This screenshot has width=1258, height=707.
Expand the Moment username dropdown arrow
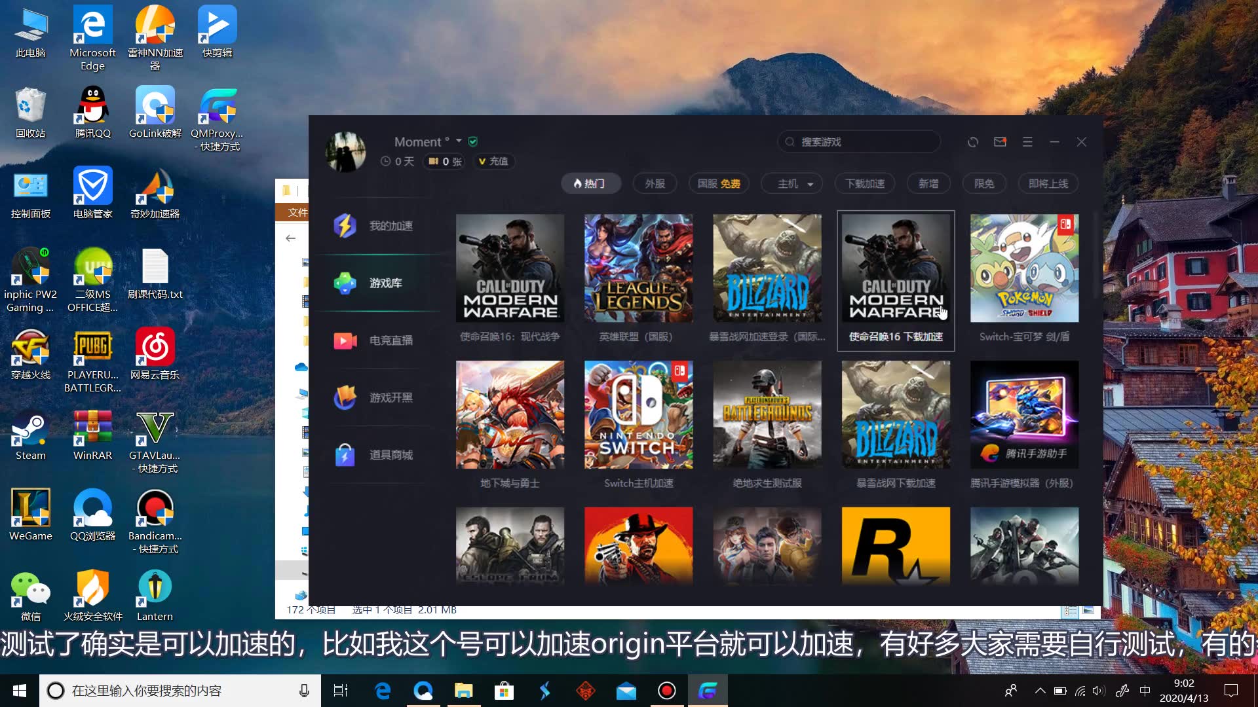[459, 141]
